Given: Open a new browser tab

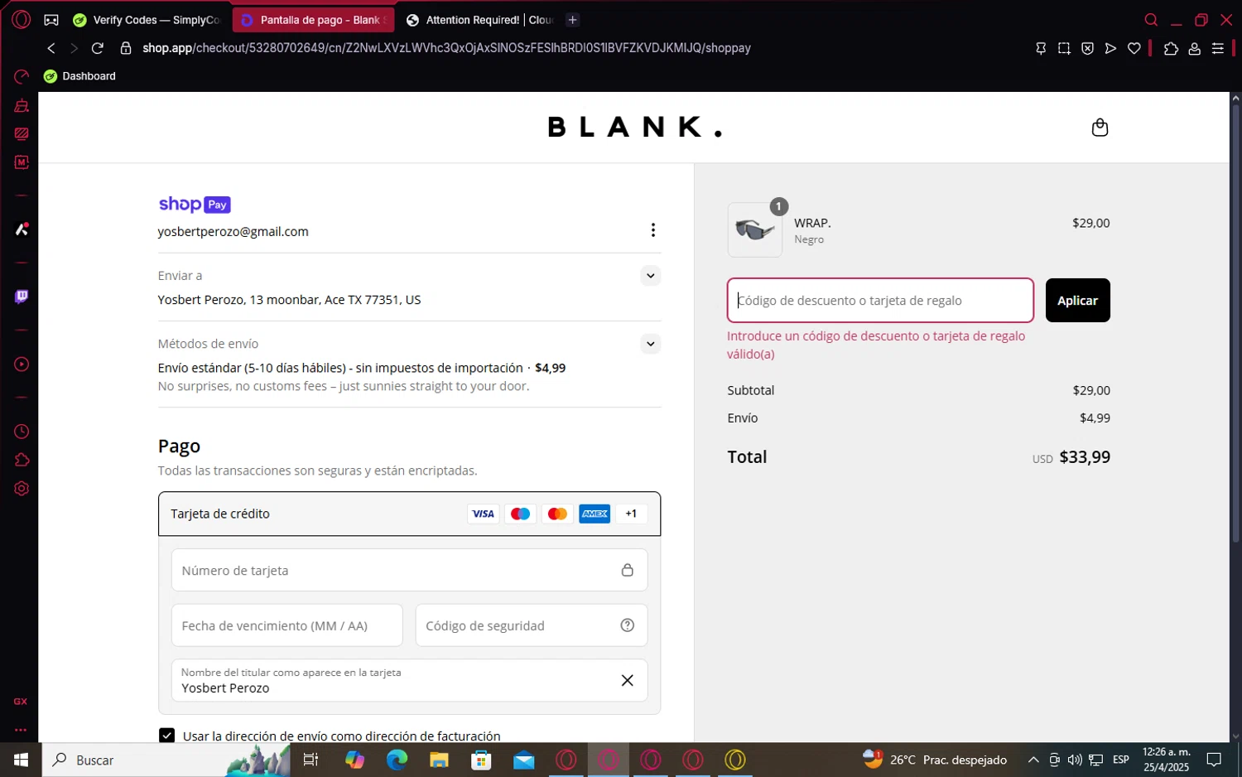Looking at the screenshot, I should coord(572,20).
